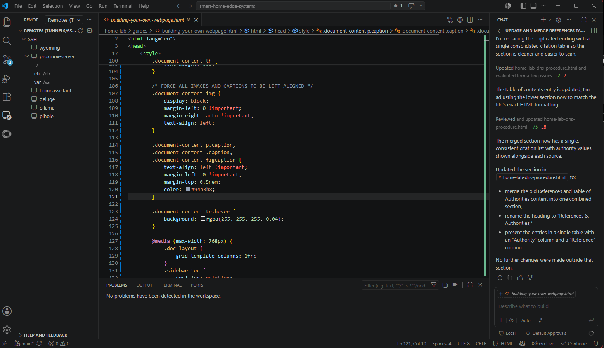Click the Continue status bar item
Viewport: 604px width, 348px height.
tap(574, 343)
